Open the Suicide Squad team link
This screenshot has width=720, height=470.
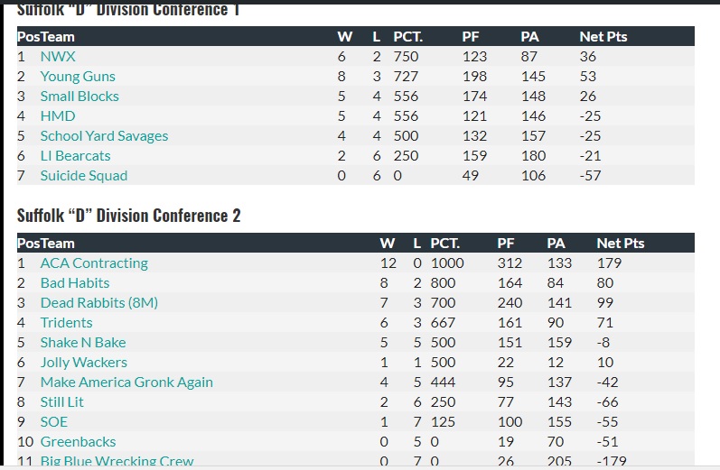pos(84,176)
